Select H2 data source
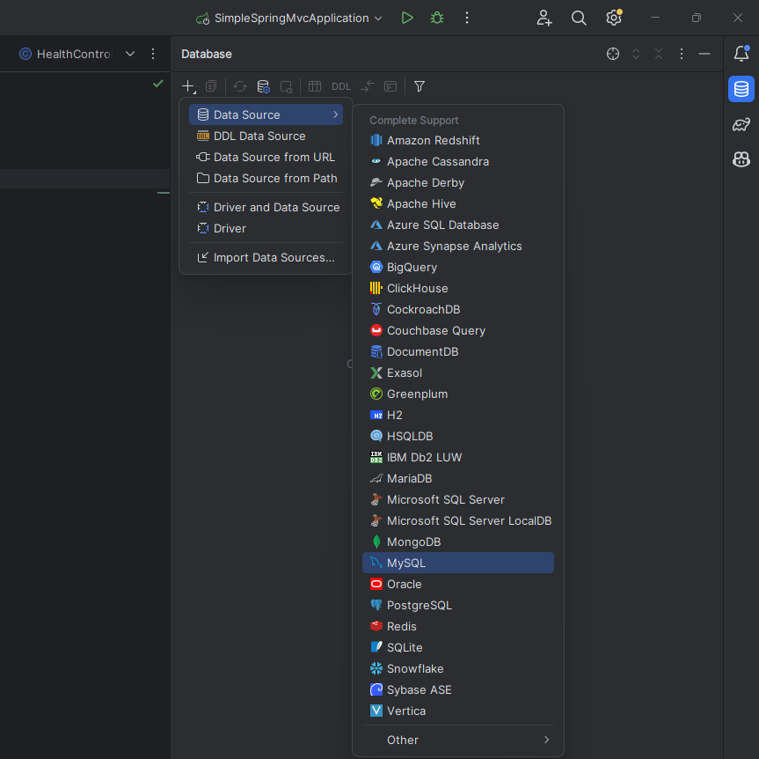 (458, 415)
